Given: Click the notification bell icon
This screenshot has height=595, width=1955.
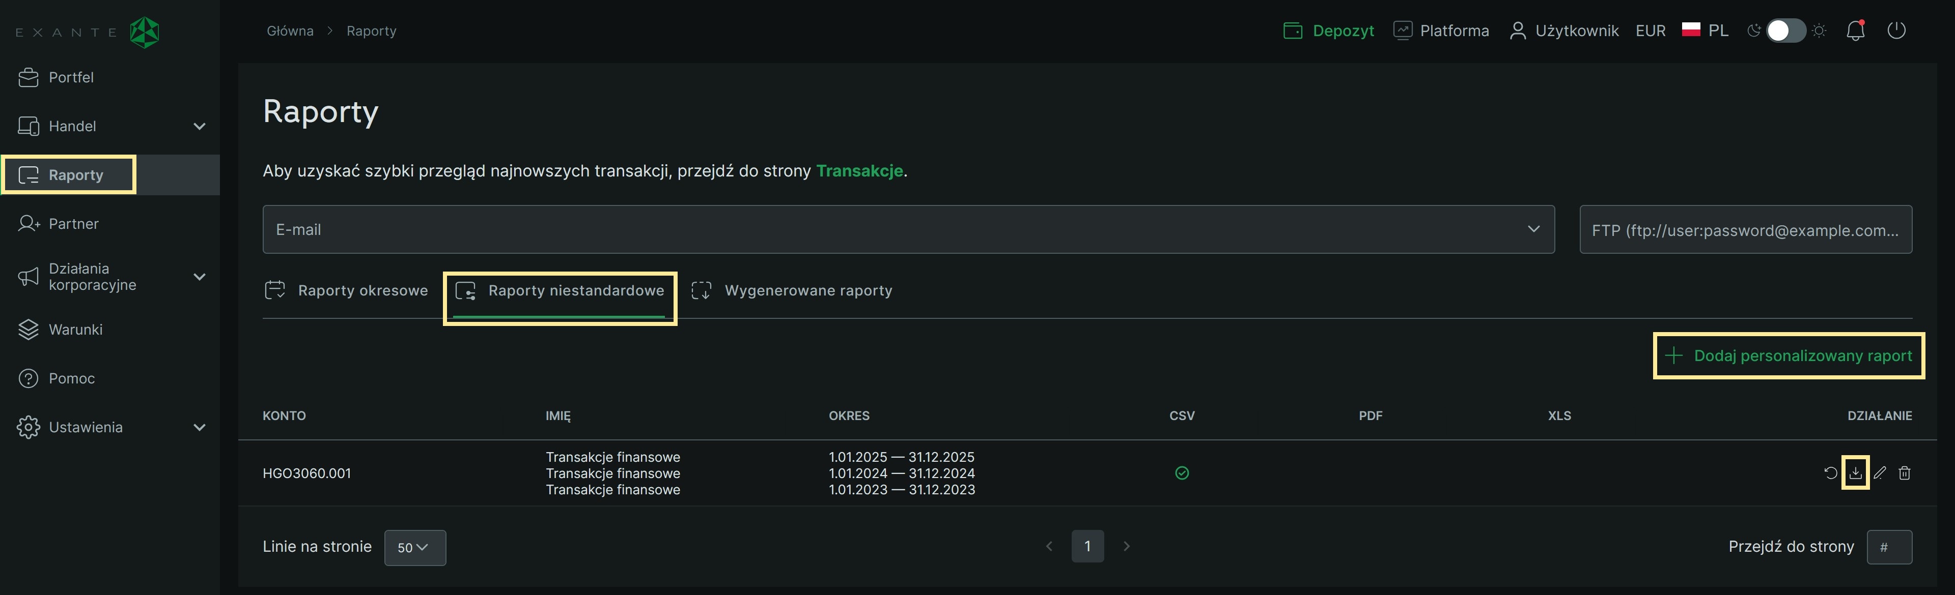Looking at the screenshot, I should pyautogui.click(x=1855, y=31).
